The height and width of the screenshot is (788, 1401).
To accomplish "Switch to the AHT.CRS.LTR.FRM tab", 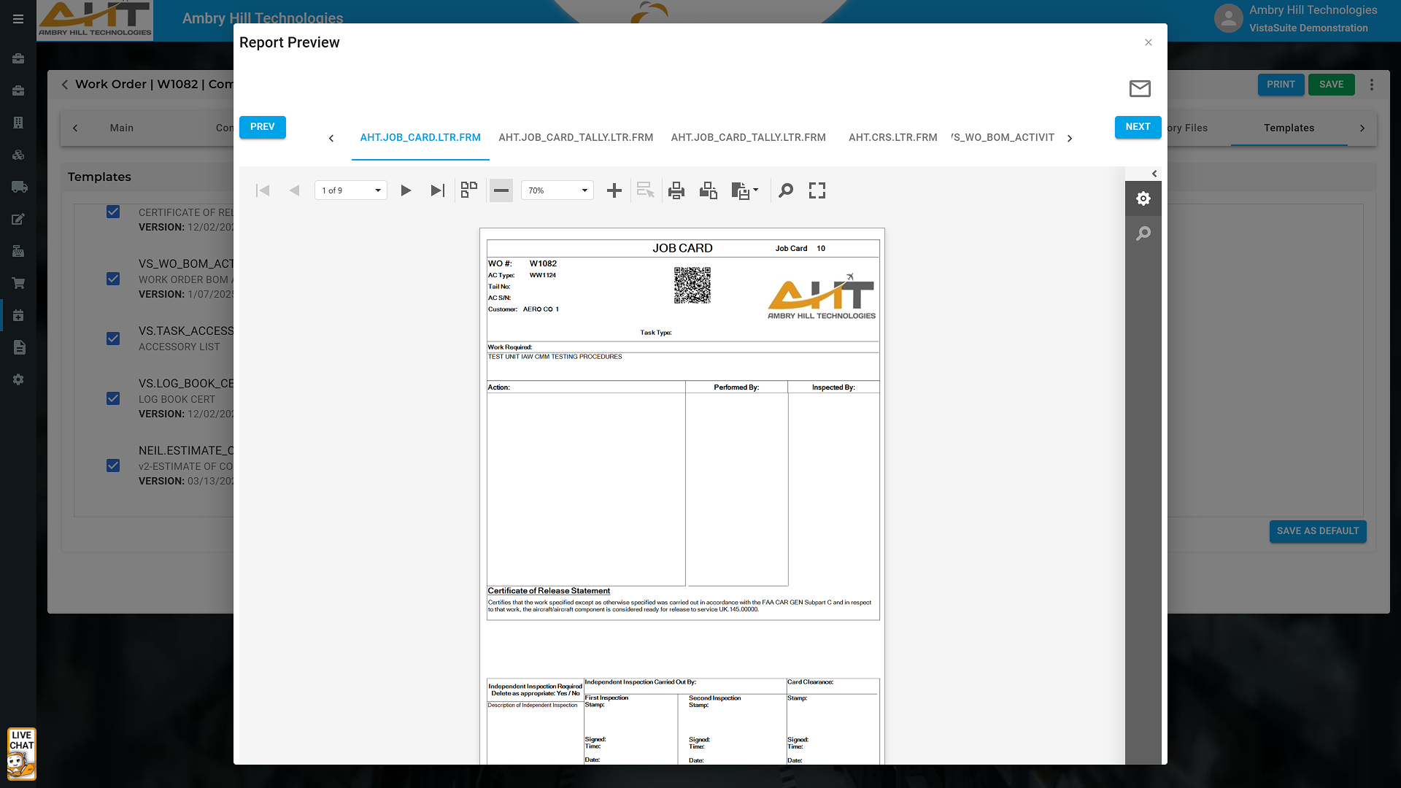I will pyautogui.click(x=892, y=137).
